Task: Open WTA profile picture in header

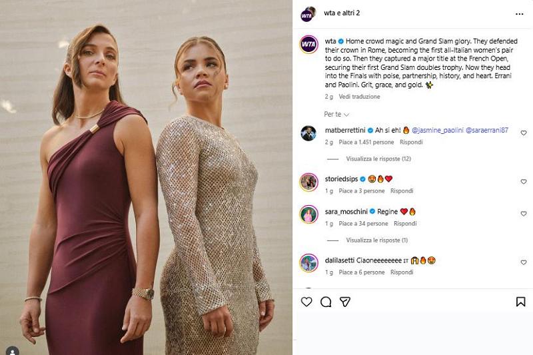Action: (x=308, y=13)
